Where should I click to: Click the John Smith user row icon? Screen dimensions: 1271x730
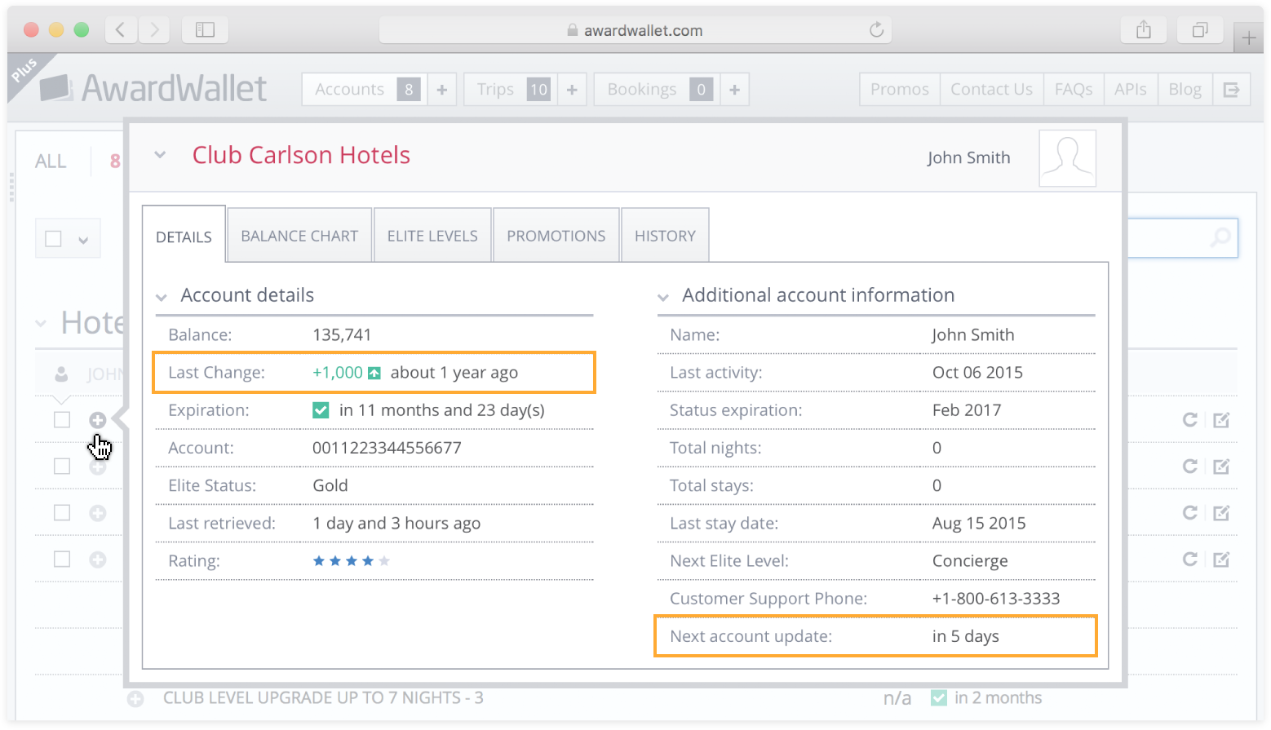[61, 374]
